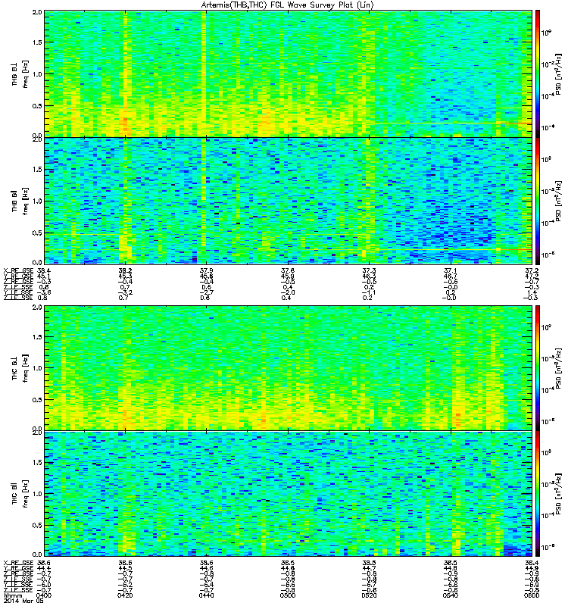Click the 0600 time label
Screen dimensions: 568x606
click(532, 595)
